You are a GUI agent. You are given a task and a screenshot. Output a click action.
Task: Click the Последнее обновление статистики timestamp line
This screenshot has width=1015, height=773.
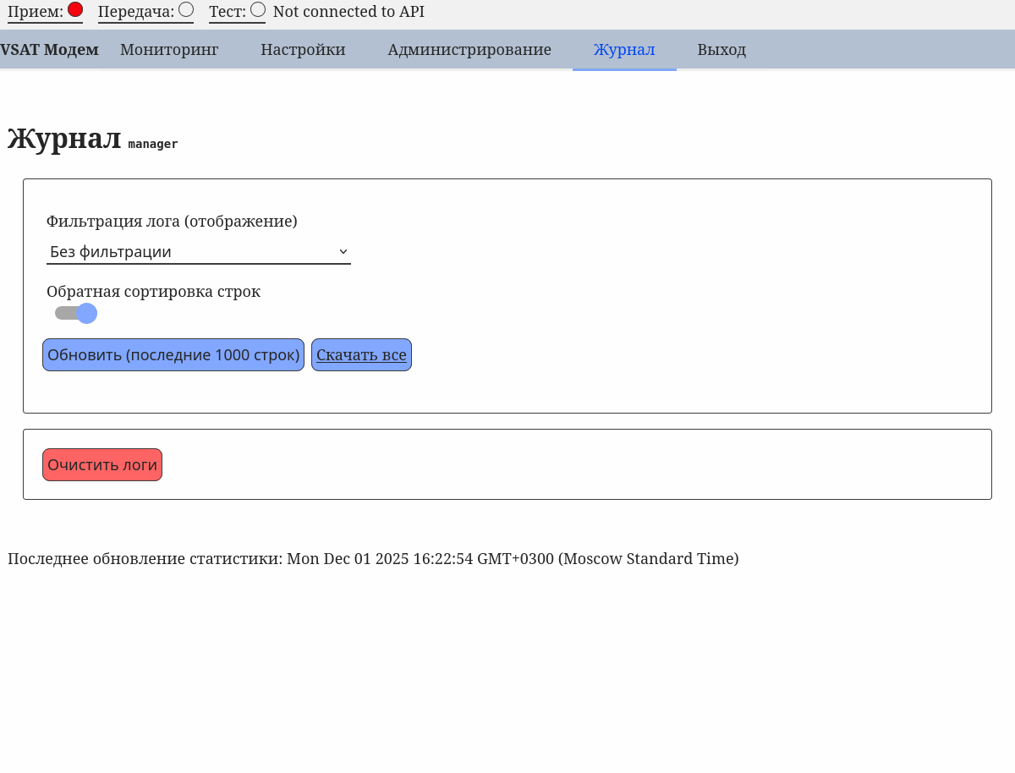373,559
